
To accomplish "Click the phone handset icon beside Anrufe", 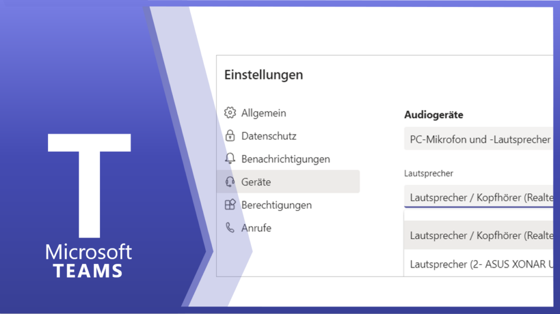I will pyautogui.click(x=230, y=228).
